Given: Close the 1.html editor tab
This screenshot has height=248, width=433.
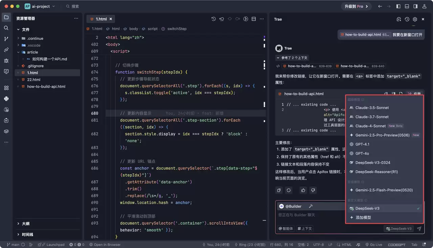Looking at the screenshot, I should coord(111,19).
